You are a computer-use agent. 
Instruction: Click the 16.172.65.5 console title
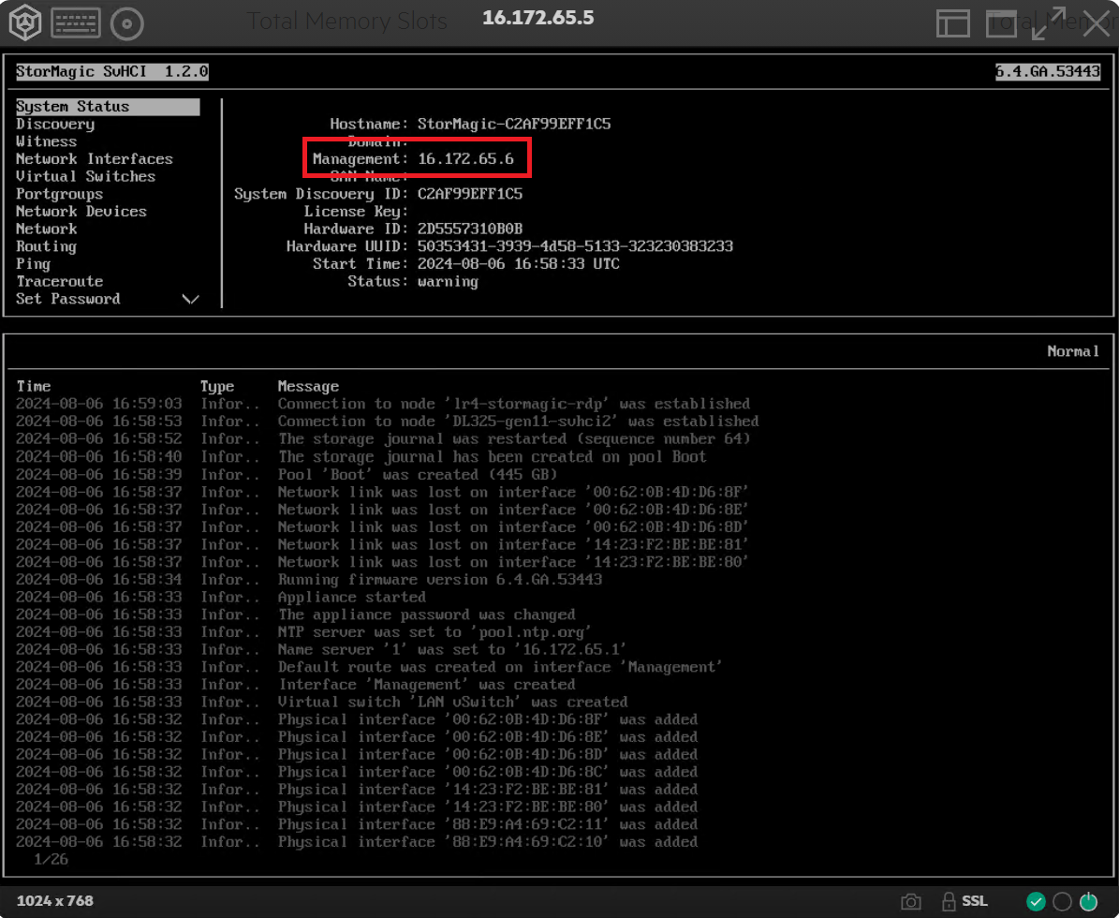(538, 18)
